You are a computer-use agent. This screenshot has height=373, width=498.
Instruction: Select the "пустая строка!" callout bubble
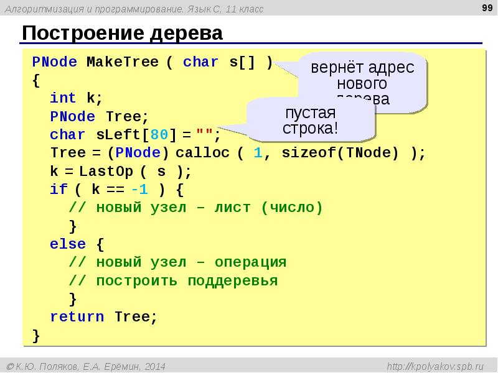coord(310,121)
